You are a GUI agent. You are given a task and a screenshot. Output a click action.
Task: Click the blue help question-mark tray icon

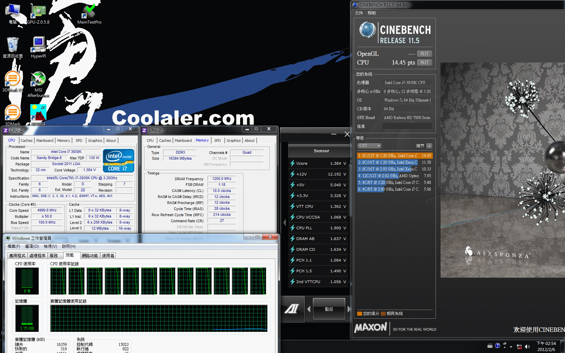(x=497, y=346)
